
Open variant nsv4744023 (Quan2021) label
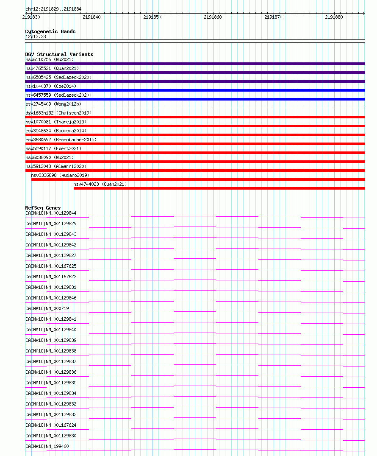[x=100, y=185]
